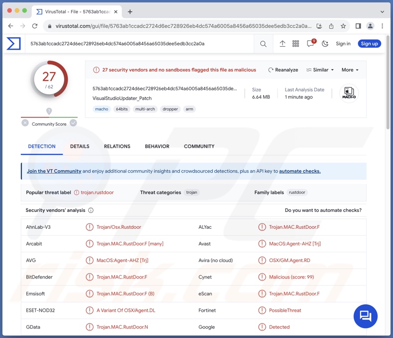Click the Sign up button
Screen dimensions: 393x338
[370, 44]
